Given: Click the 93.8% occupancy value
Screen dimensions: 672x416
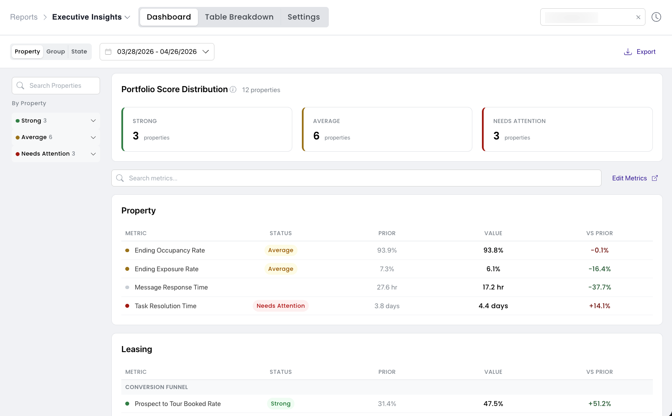Looking at the screenshot, I should [493, 250].
